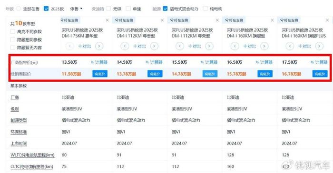Screen dimensions: 333x173
Task: Click +对比 under DM-i 112KM 尊荣型
Action: (195, 46)
